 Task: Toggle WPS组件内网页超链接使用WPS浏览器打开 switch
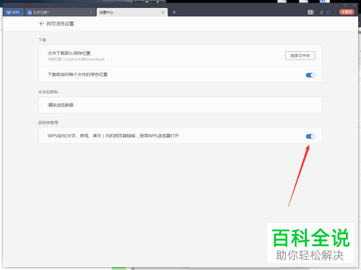(x=310, y=136)
